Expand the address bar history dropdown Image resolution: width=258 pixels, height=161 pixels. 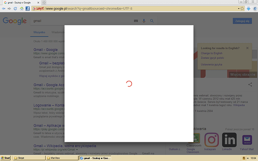pyautogui.click(x=239, y=9)
